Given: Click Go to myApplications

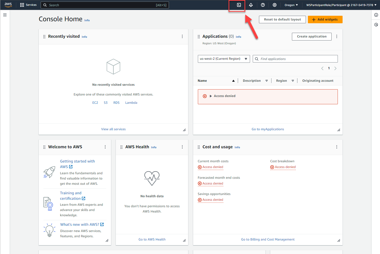Looking at the screenshot, I should pyautogui.click(x=268, y=129).
